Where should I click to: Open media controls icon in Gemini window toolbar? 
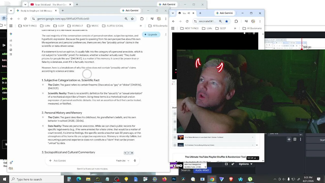pyautogui.click(x=152, y=19)
